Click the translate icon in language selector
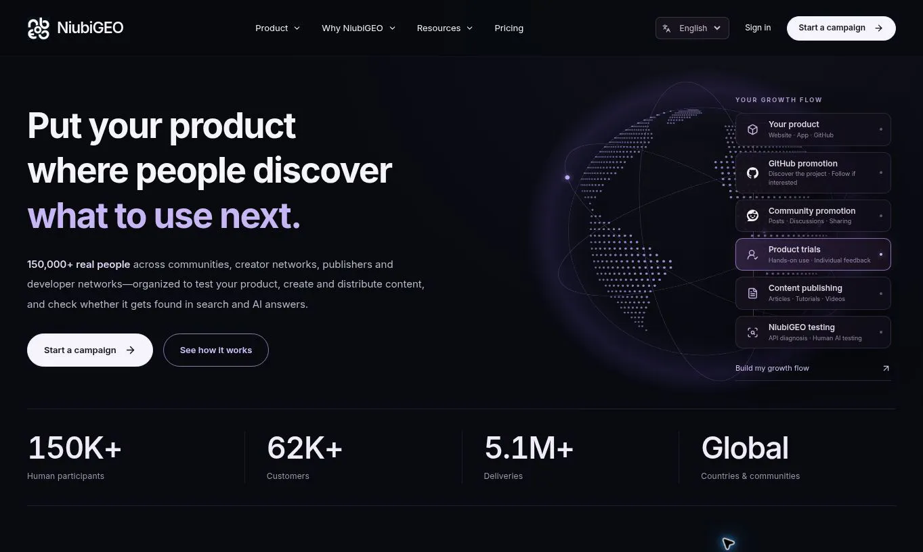Image resolution: width=923 pixels, height=552 pixels. [x=667, y=28]
